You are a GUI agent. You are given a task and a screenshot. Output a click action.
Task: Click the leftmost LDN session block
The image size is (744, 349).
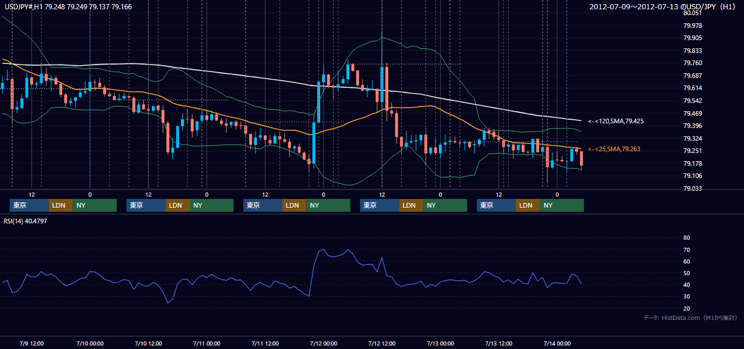click(61, 205)
